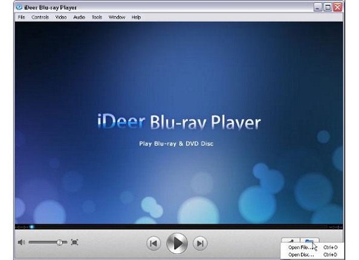Close the iDeer Blu-ray Player window
This screenshot has height=260, width=359.
(337, 7)
